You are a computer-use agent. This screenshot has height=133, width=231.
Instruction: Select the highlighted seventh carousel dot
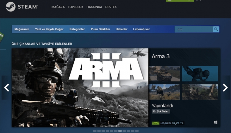coord(120,131)
